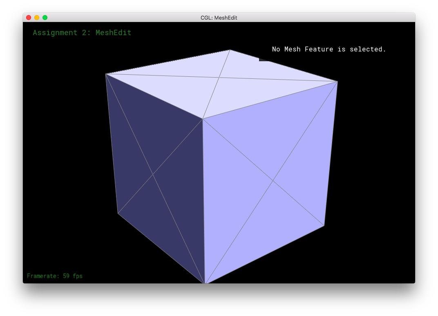The width and height of the screenshot is (438, 316).
Task: Select the center vertex of the cube's top face
Action: pyautogui.click(x=219, y=77)
